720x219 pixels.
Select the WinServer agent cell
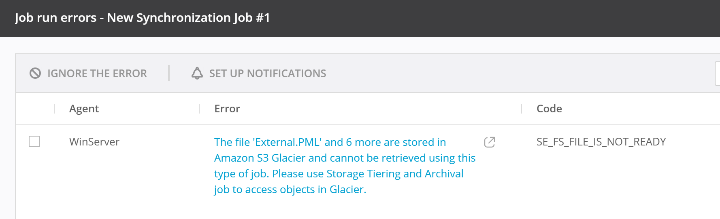[94, 142]
